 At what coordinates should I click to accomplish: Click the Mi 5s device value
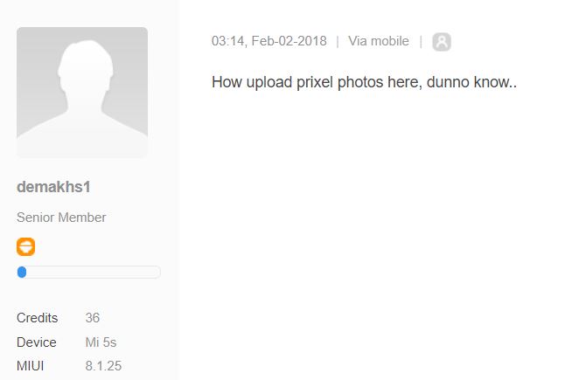101,342
